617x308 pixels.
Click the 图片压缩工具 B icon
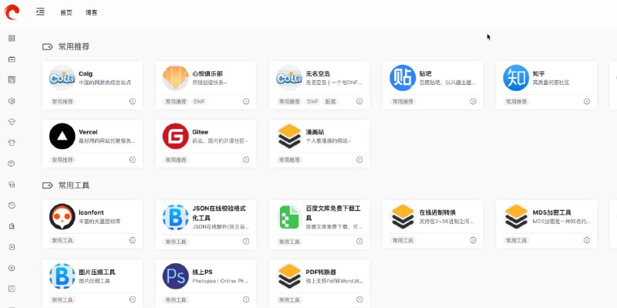(x=62, y=276)
